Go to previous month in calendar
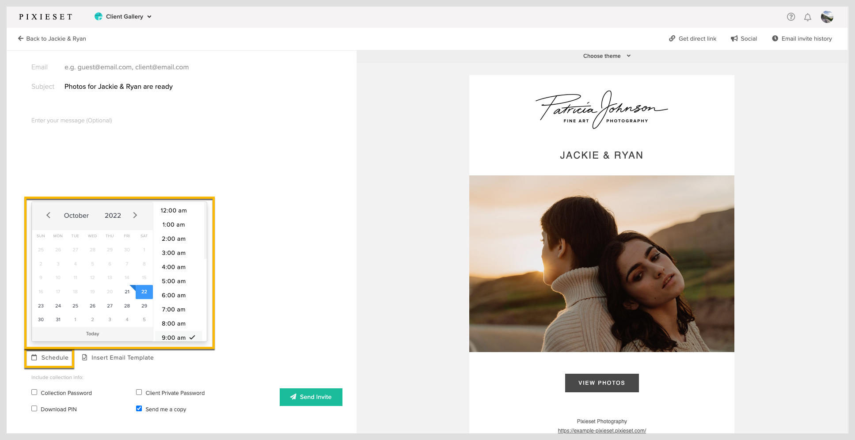 (x=49, y=215)
